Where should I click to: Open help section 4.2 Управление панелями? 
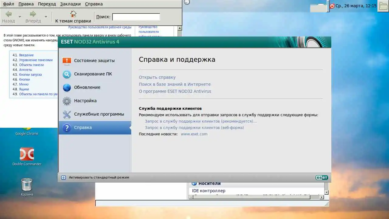tap(36, 60)
